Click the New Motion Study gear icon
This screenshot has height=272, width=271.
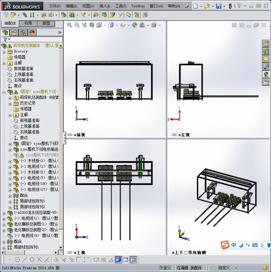[x=96, y=15]
